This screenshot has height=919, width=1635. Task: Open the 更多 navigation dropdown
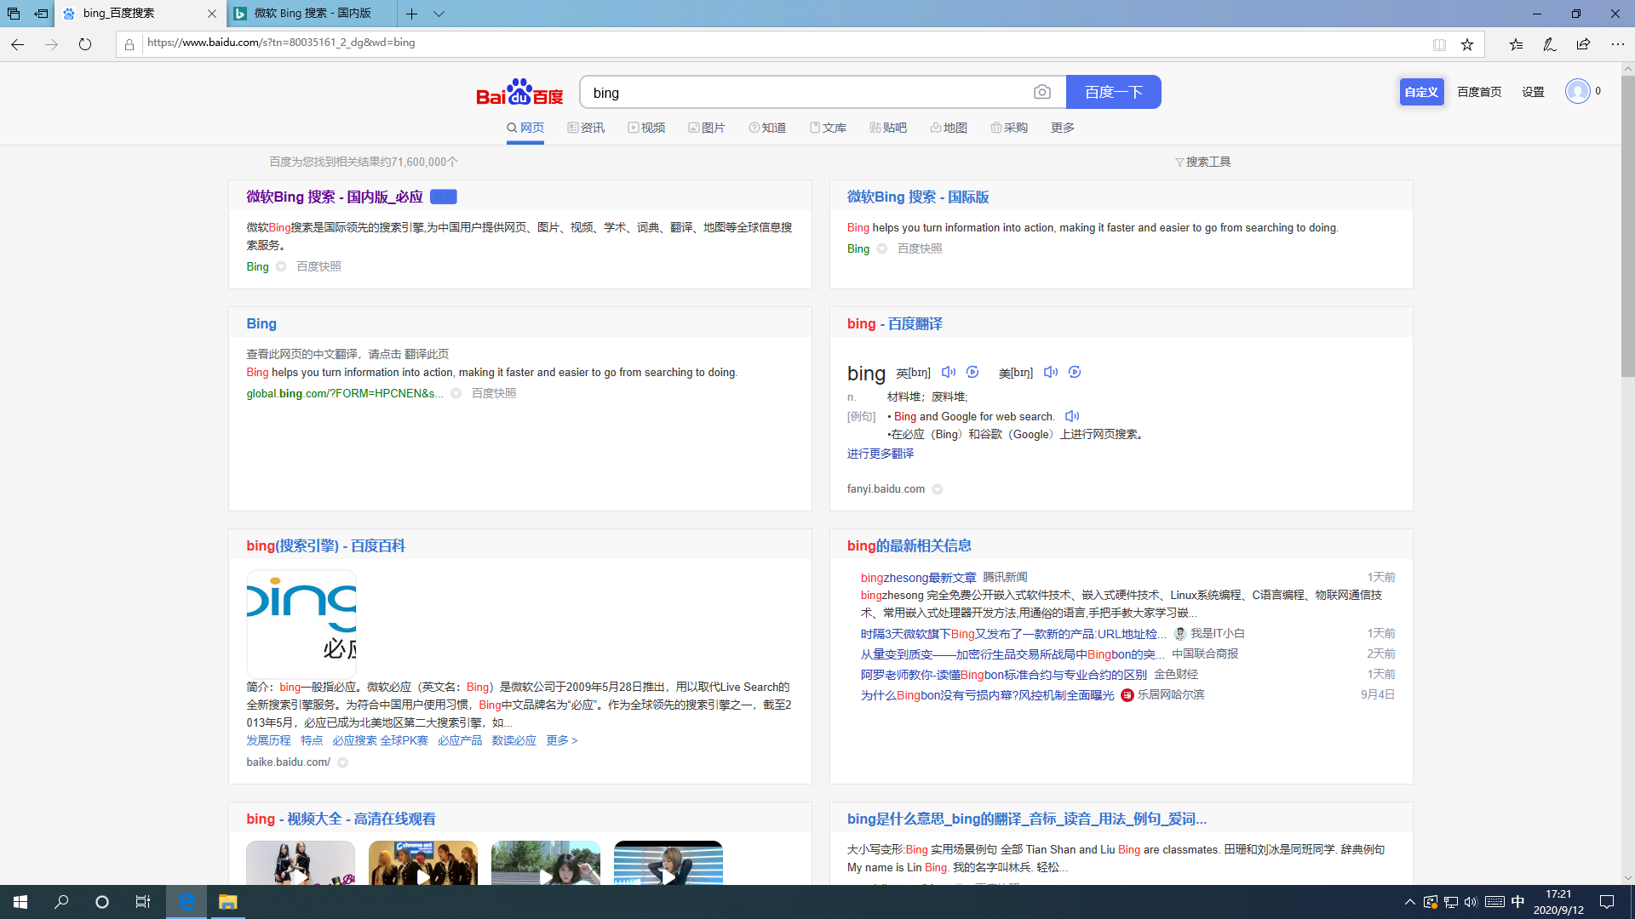point(1061,127)
